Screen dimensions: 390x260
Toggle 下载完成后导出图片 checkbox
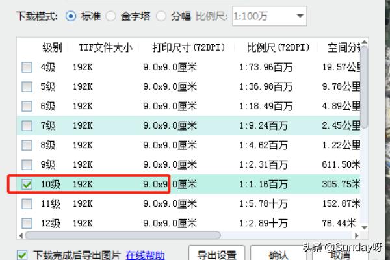23,255
